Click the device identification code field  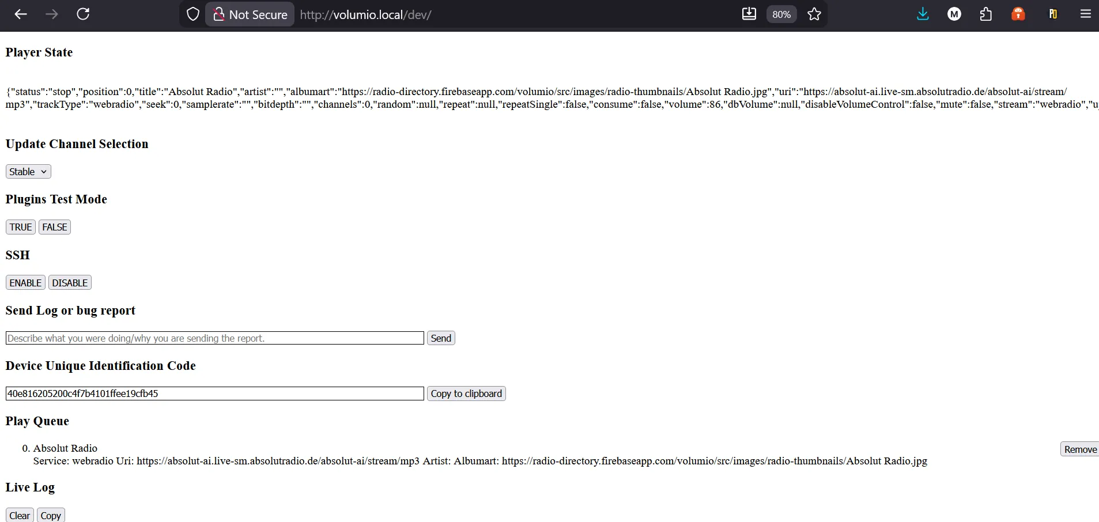[215, 394]
